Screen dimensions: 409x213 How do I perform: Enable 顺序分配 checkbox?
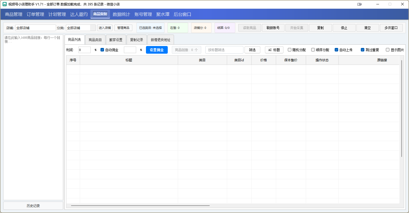pos(313,50)
